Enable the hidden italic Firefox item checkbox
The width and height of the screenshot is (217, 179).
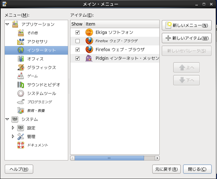[77, 41]
